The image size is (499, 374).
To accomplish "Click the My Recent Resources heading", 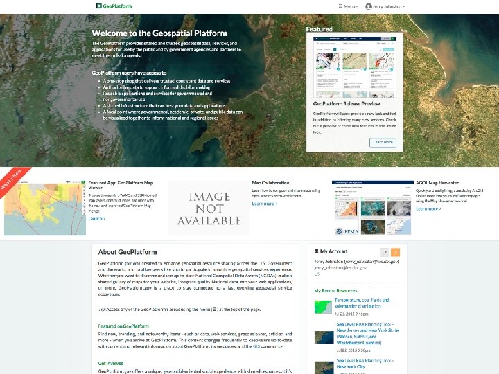I will tap(335, 291).
